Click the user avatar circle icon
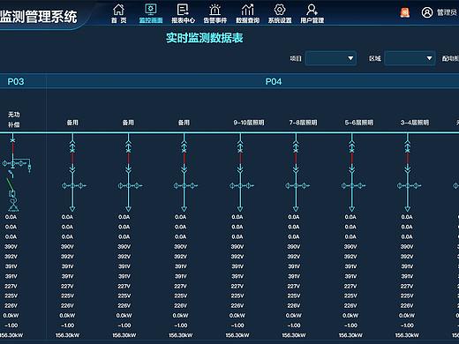 pos(427,12)
